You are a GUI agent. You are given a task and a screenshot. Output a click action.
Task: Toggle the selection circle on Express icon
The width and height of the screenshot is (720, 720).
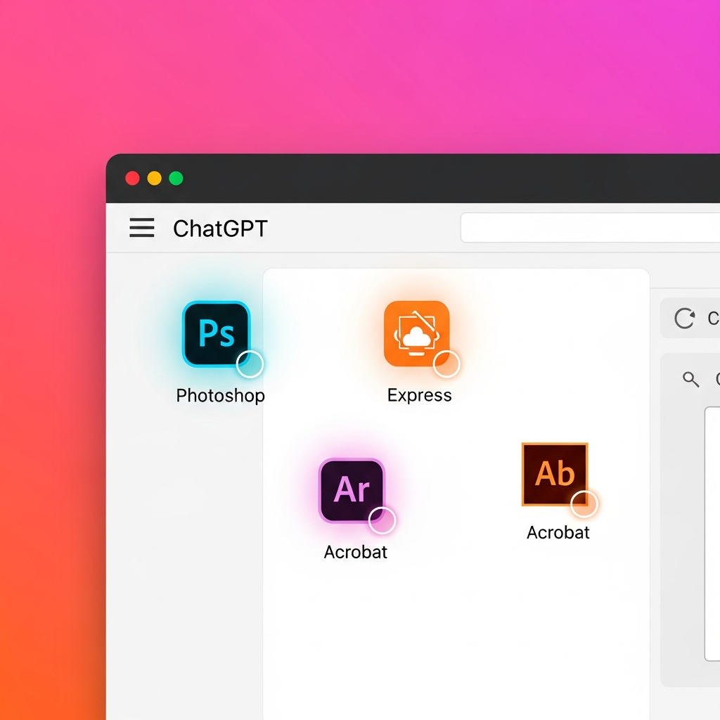click(446, 364)
